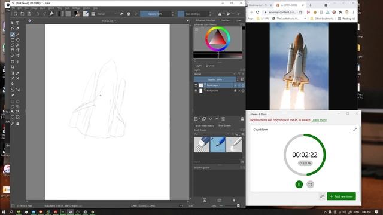Open the pattern fill chooser
Image resolution: width=383 pixels, height=215 pixels.
(68, 14)
